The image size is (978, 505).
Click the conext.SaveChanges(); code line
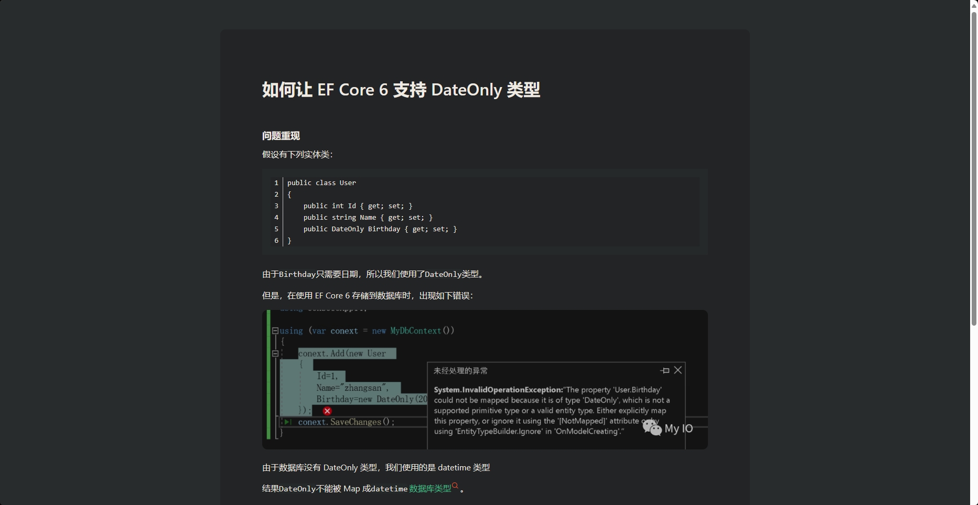pos(346,422)
